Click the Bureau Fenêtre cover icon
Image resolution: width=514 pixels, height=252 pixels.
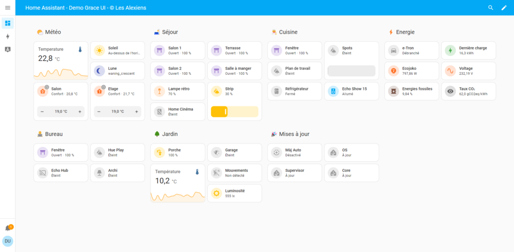click(43, 153)
